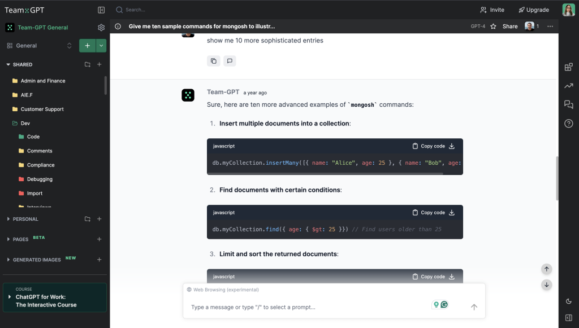Open the three-dot chat options menu
This screenshot has width=579, height=328.
pyautogui.click(x=550, y=27)
